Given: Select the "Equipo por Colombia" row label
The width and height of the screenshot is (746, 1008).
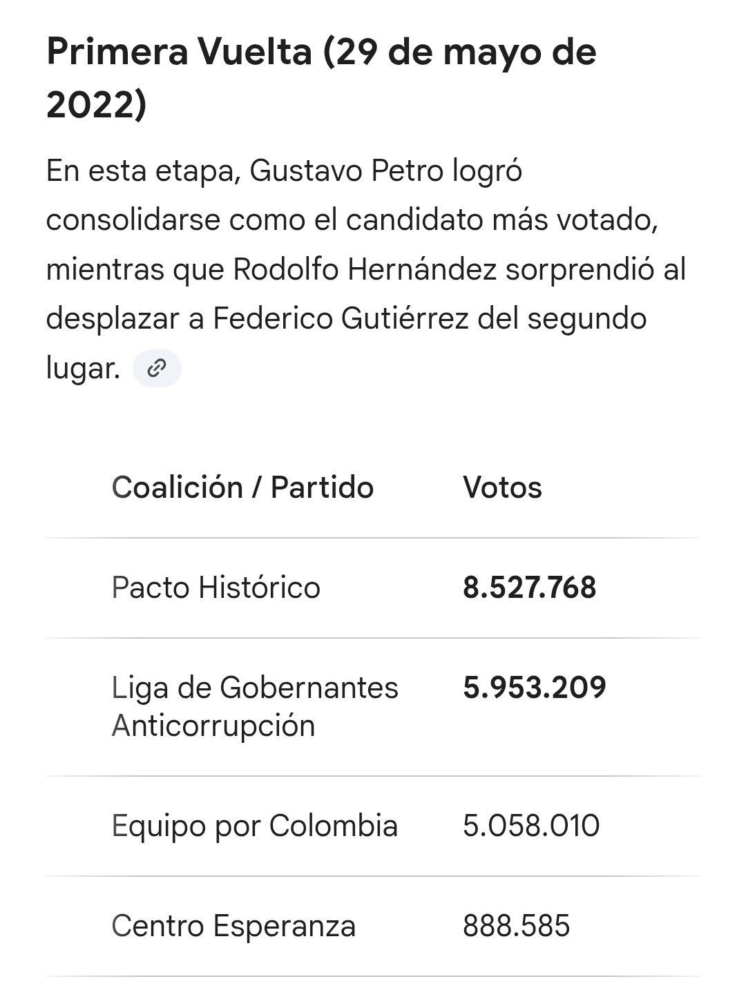Looking at the screenshot, I should (x=254, y=826).
